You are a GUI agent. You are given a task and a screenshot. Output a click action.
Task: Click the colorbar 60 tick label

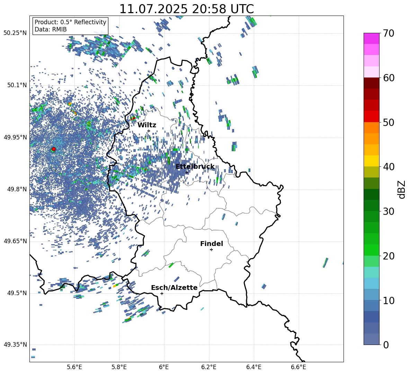(389, 78)
